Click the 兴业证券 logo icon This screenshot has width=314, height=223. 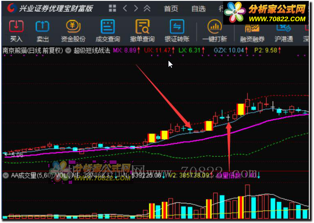tap(12, 8)
